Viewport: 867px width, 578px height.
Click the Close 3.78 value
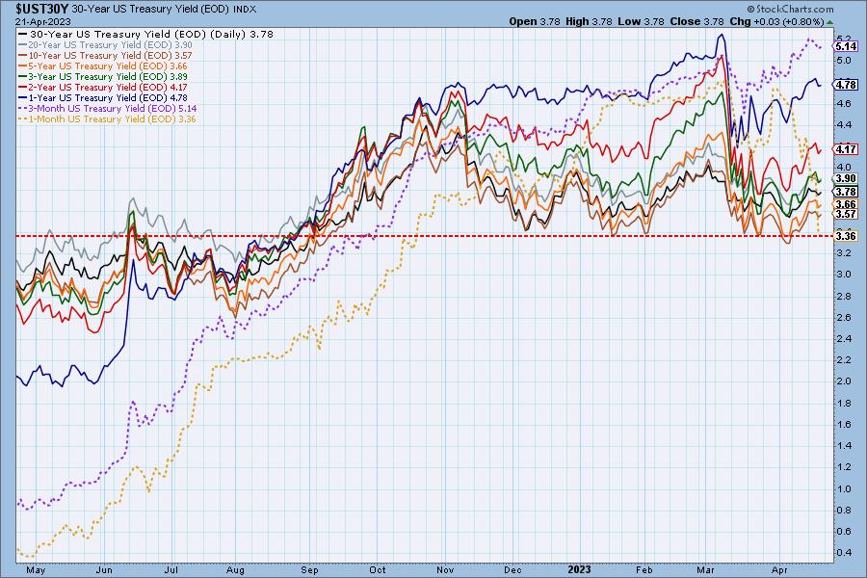click(696, 21)
